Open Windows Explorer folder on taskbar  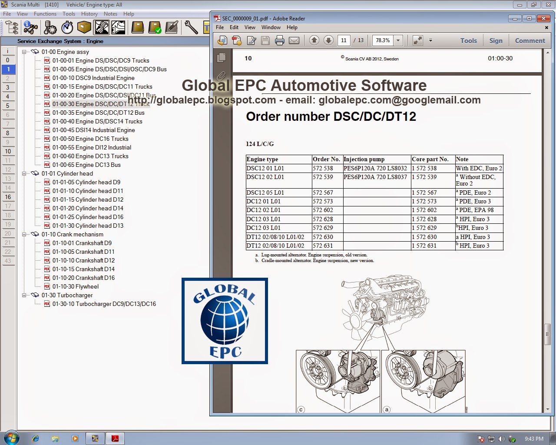coord(55,438)
